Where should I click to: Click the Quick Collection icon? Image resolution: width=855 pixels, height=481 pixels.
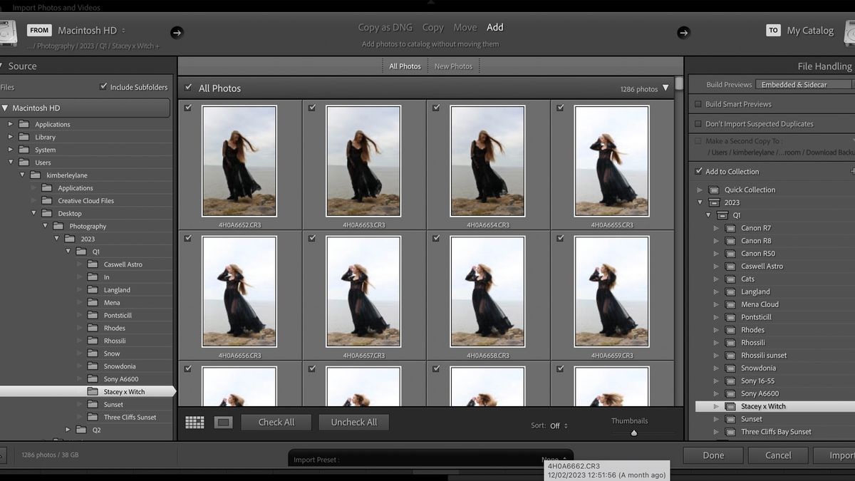point(715,190)
